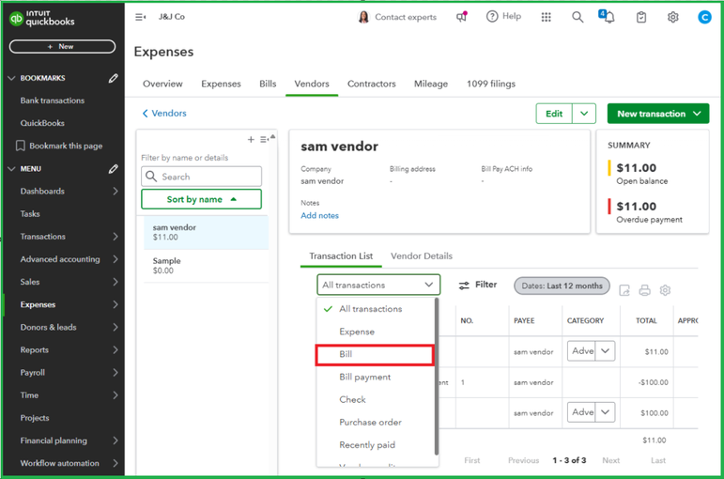Open Projects in the sidebar menu

point(35,418)
